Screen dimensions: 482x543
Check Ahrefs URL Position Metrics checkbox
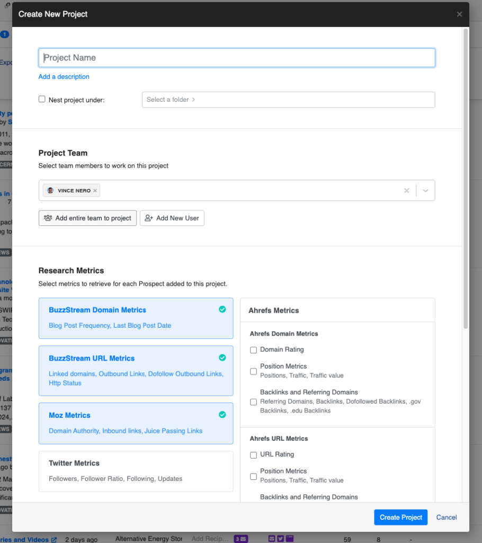(253, 477)
